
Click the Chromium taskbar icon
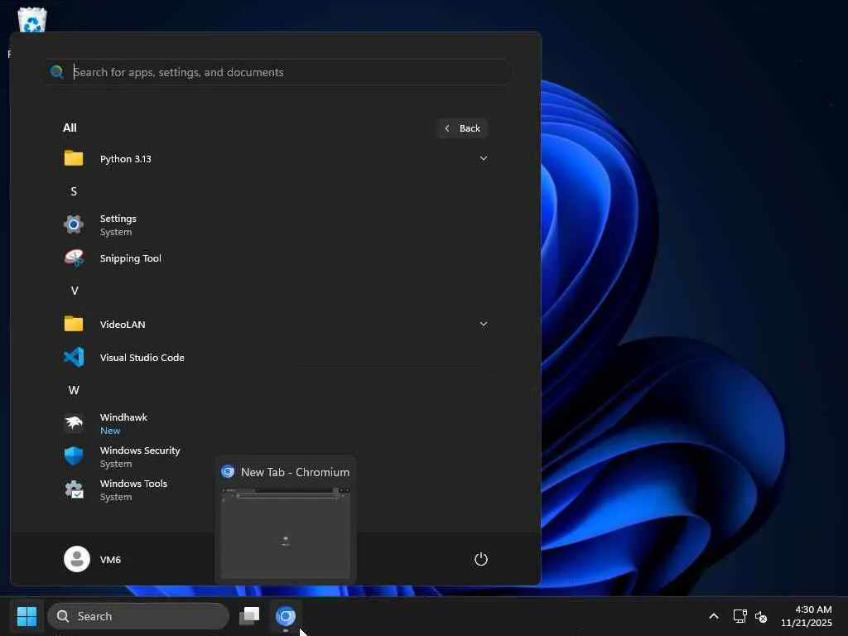coord(286,616)
